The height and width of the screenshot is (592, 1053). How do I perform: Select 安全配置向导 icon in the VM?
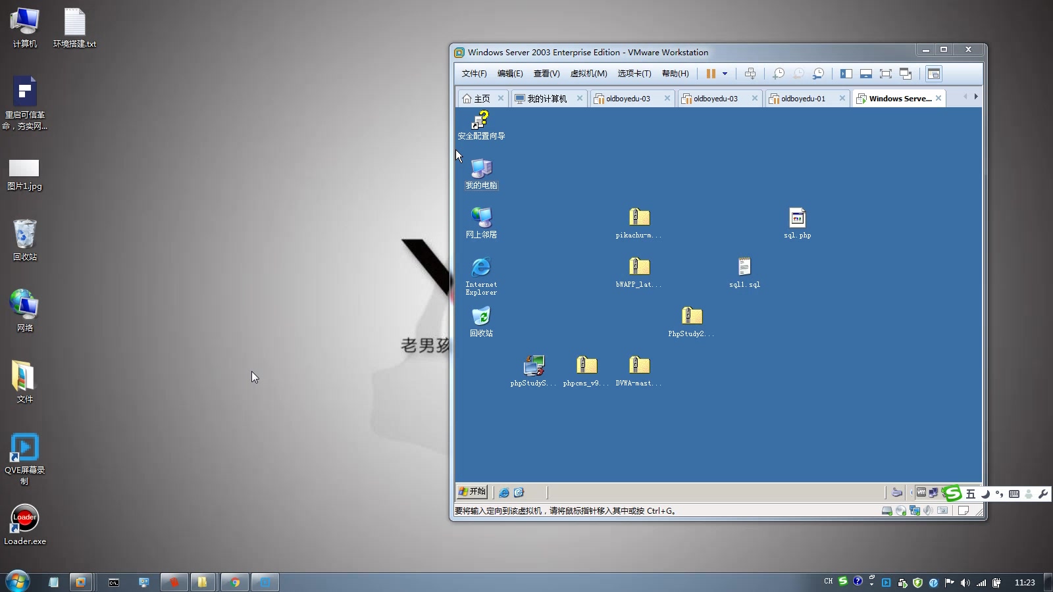pos(481,126)
